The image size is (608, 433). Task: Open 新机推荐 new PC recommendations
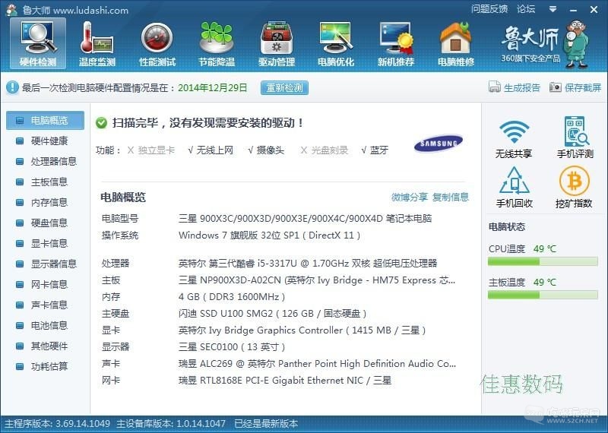point(396,44)
